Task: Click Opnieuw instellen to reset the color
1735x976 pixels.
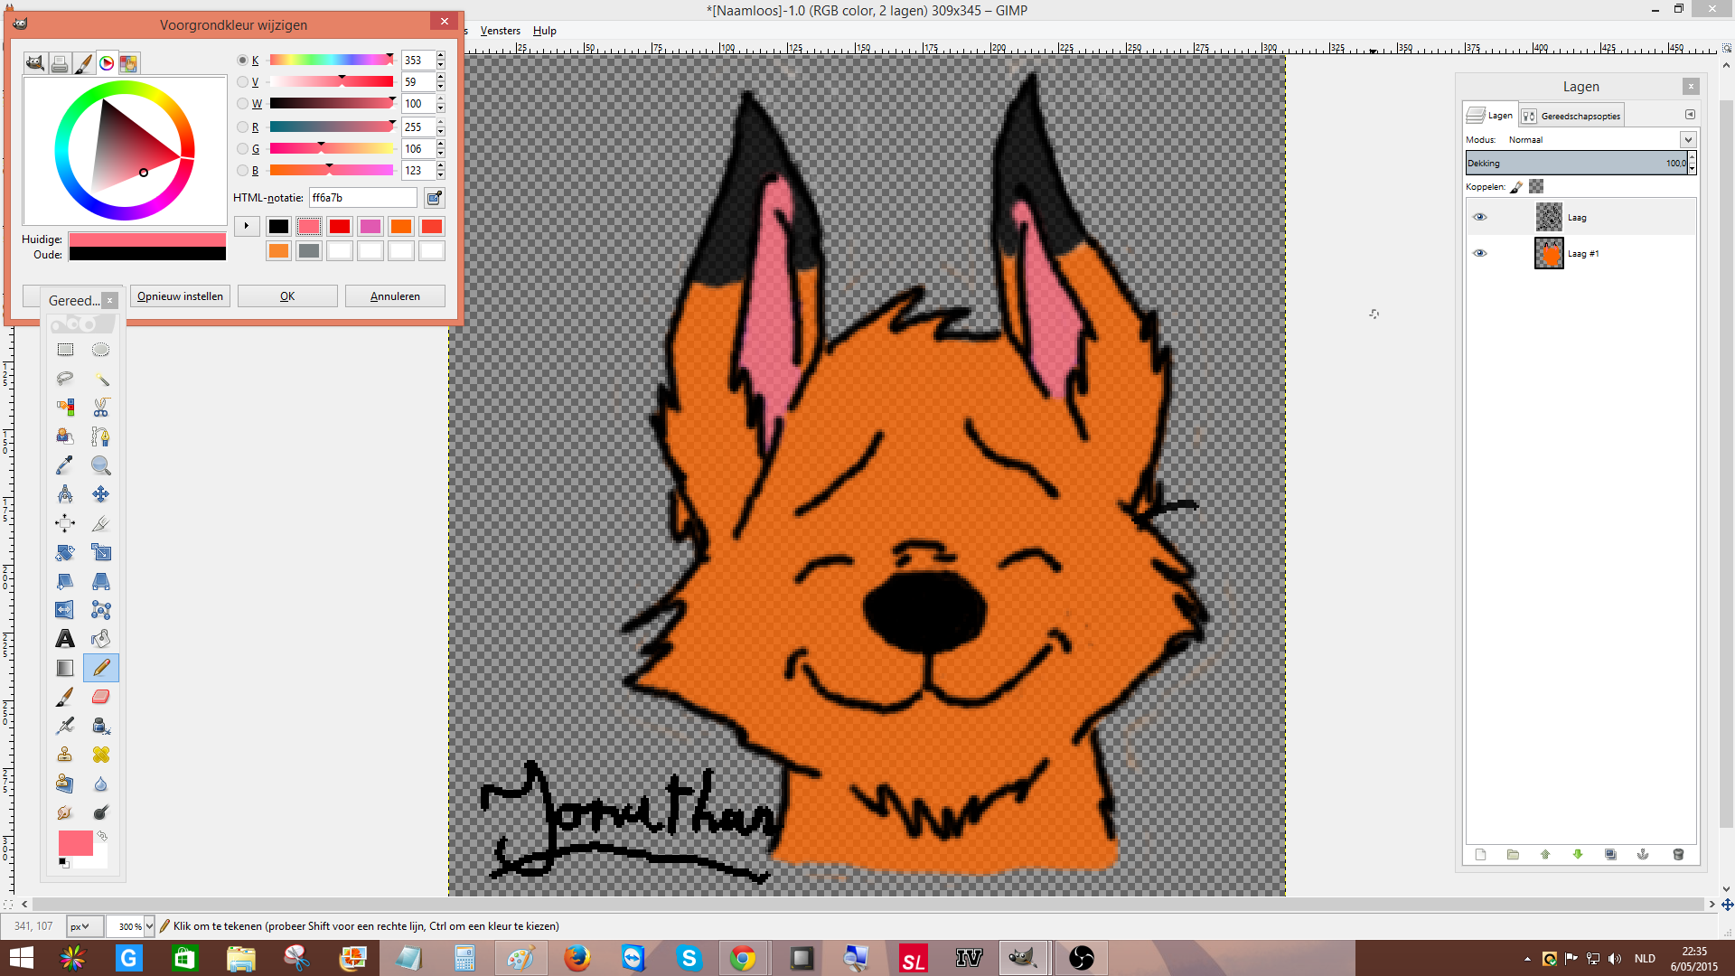Action: click(x=179, y=296)
